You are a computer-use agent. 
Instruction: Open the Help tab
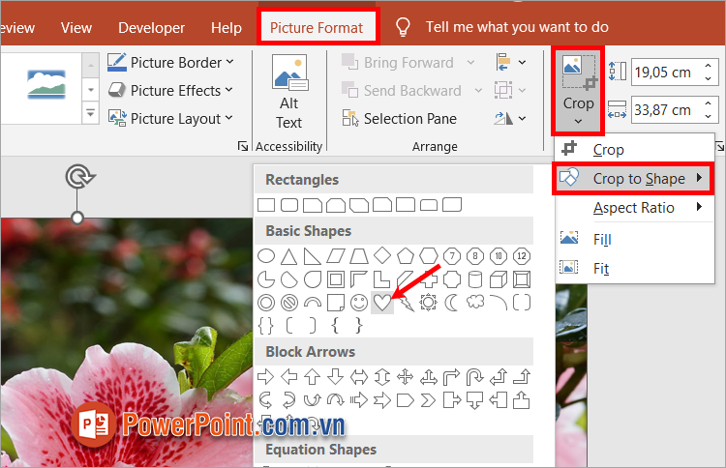point(227,28)
